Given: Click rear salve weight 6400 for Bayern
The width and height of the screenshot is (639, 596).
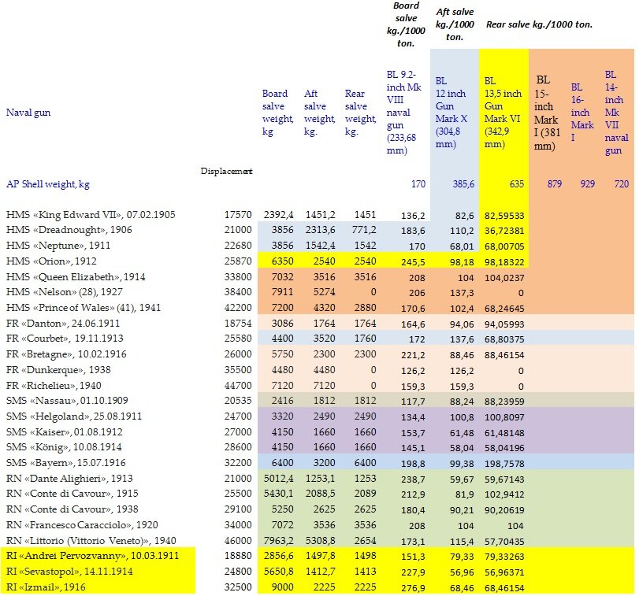Looking at the screenshot, I should tap(365, 462).
